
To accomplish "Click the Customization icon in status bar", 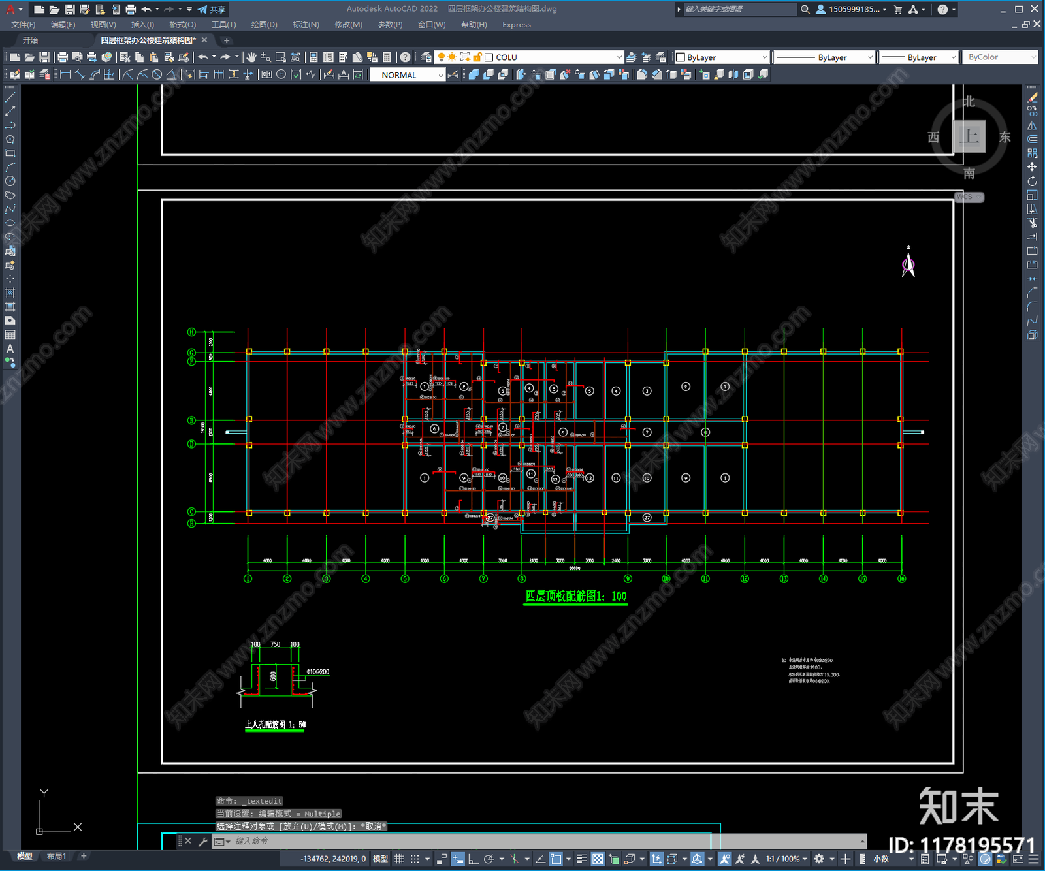I will [1034, 859].
